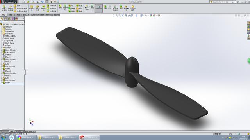250x140 pixels.
Task: Open the DimXpertManager panel tab
Action: 13,19
